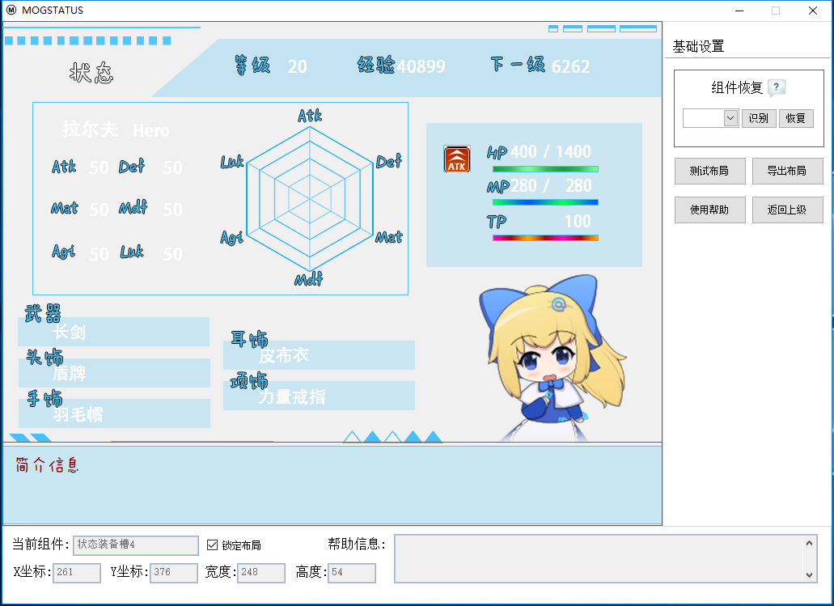Click the character name 拉尔夫

tap(90, 129)
